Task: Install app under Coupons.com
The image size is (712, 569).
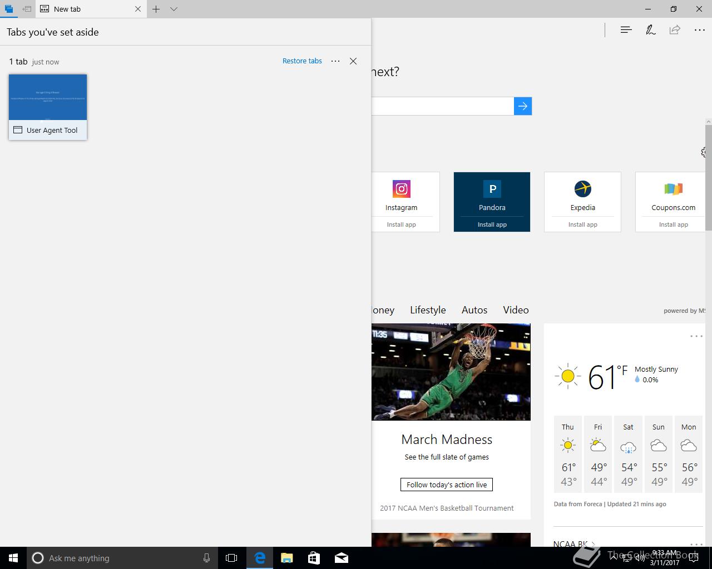Action: pos(674,224)
